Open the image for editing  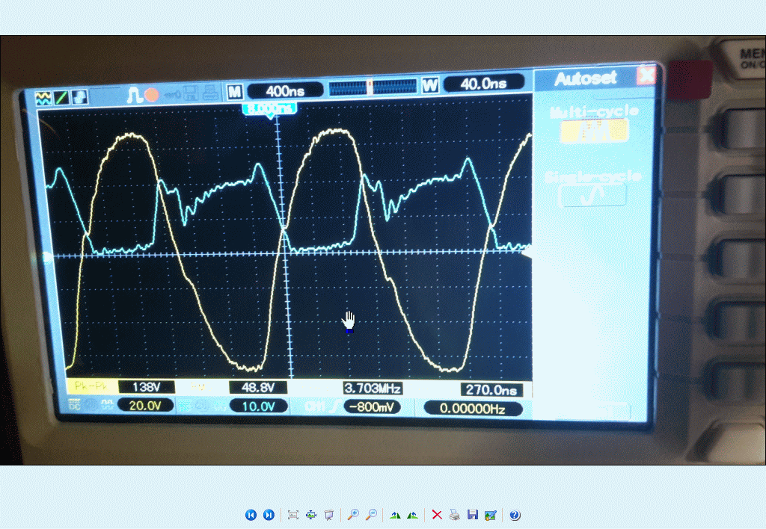pyautogui.click(x=491, y=515)
